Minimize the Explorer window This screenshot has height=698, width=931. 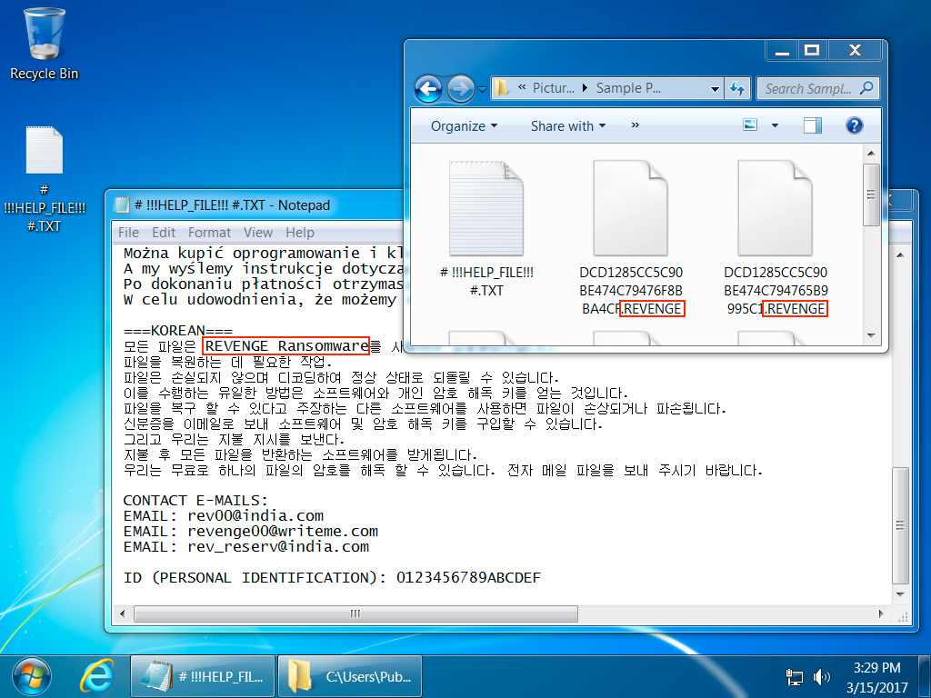(782, 51)
